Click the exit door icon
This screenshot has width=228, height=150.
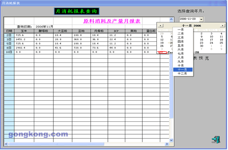pos(216,139)
